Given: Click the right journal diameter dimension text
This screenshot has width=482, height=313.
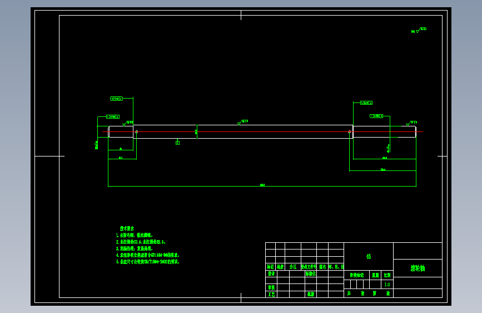Looking at the screenshot, I should click(388, 148).
